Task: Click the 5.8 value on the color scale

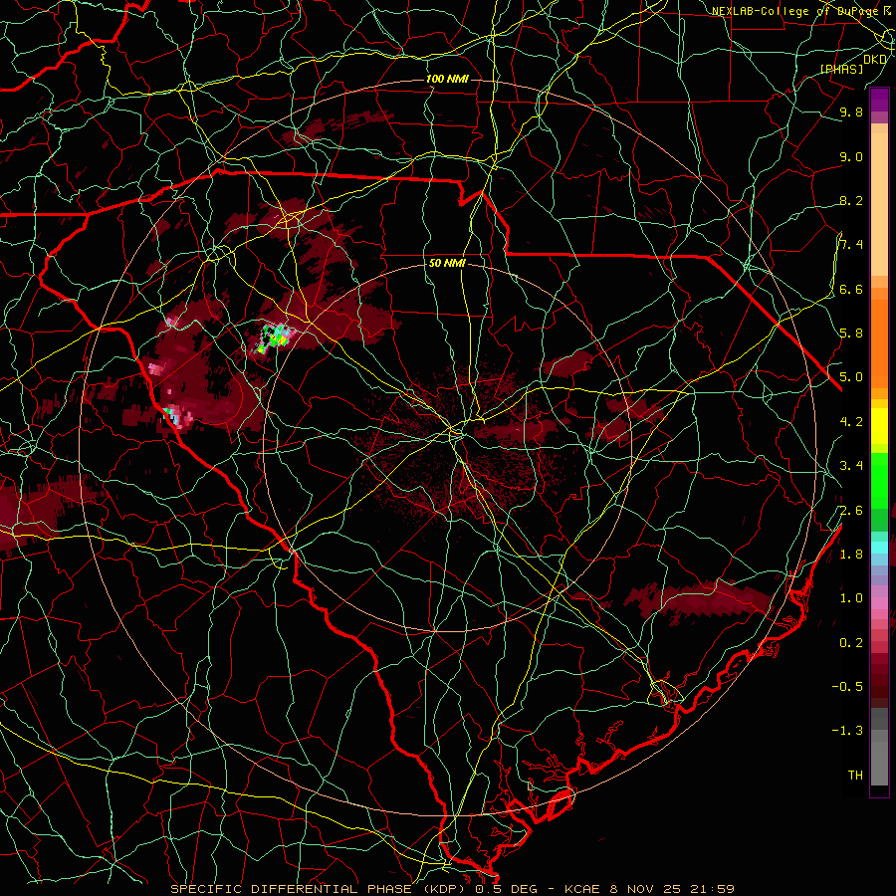Action: point(851,334)
